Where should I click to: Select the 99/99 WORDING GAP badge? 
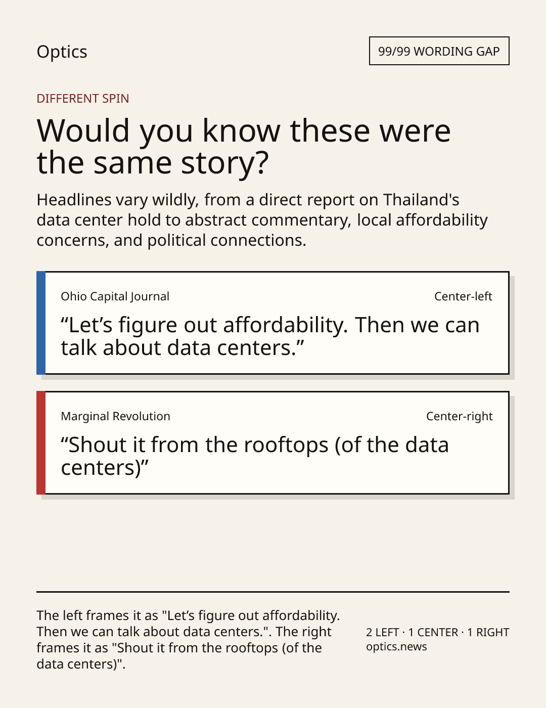[439, 51]
